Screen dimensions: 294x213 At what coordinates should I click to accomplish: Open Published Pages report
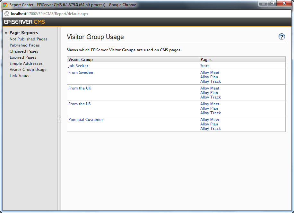pyautogui.click(x=25, y=45)
